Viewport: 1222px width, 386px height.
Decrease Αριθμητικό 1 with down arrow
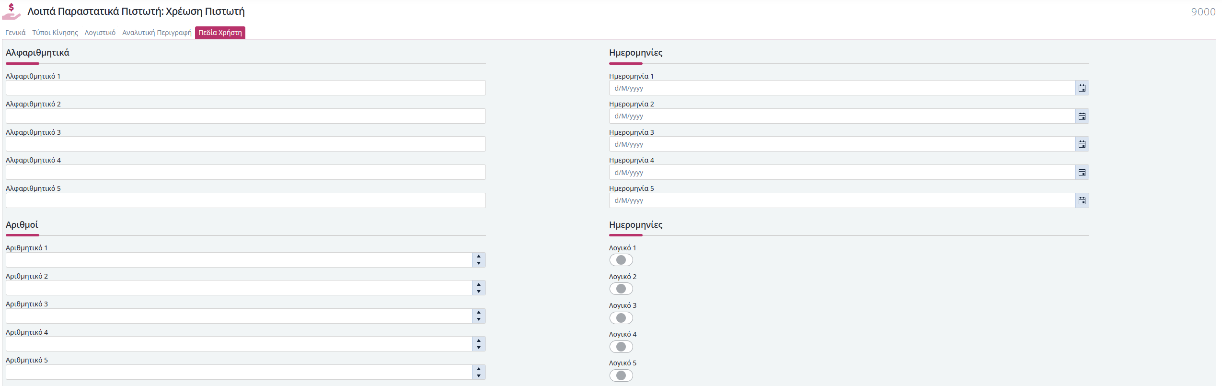(x=479, y=263)
